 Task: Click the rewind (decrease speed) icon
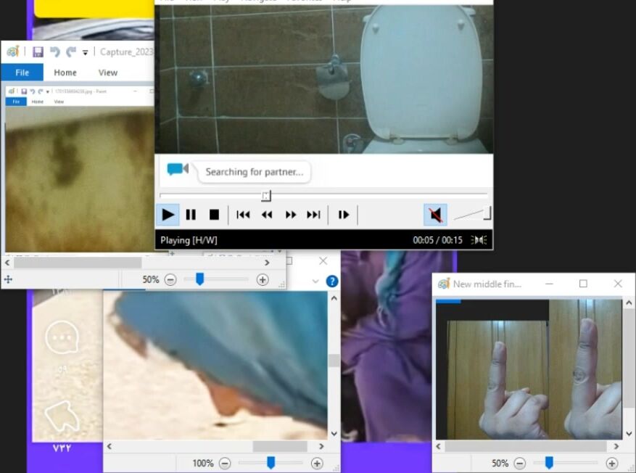267,215
